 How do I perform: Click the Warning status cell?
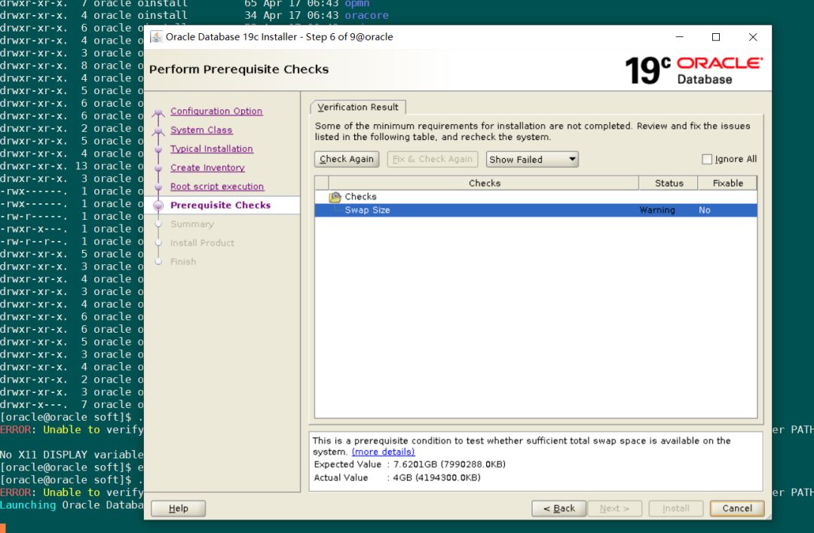pos(657,210)
